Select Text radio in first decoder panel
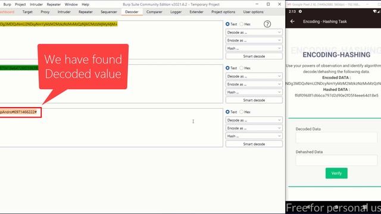This screenshot has height=214, width=381. click(227, 24)
